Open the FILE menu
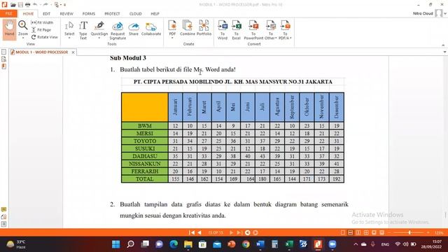The width and height of the screenshot is (448, 252). 8,13
